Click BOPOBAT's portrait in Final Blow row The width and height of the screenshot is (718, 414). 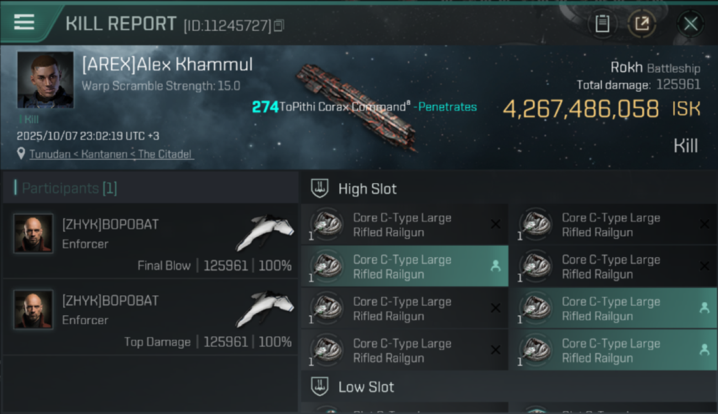[33, 233]
